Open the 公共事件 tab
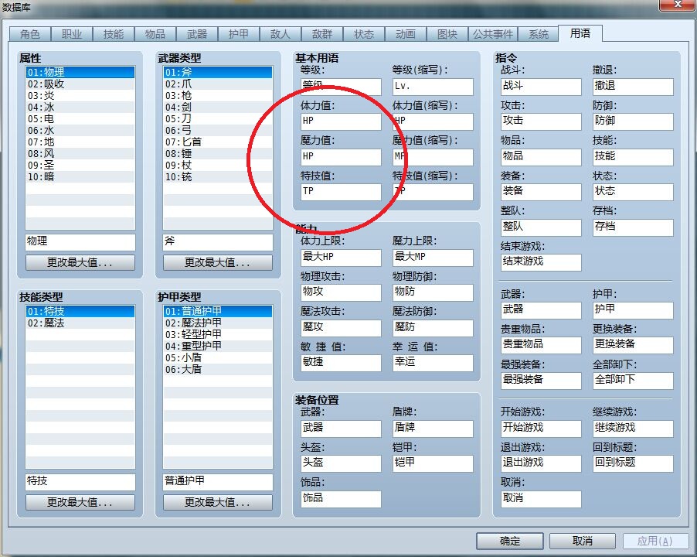Viewport: 697px width, 557px height. coord(493,34)
